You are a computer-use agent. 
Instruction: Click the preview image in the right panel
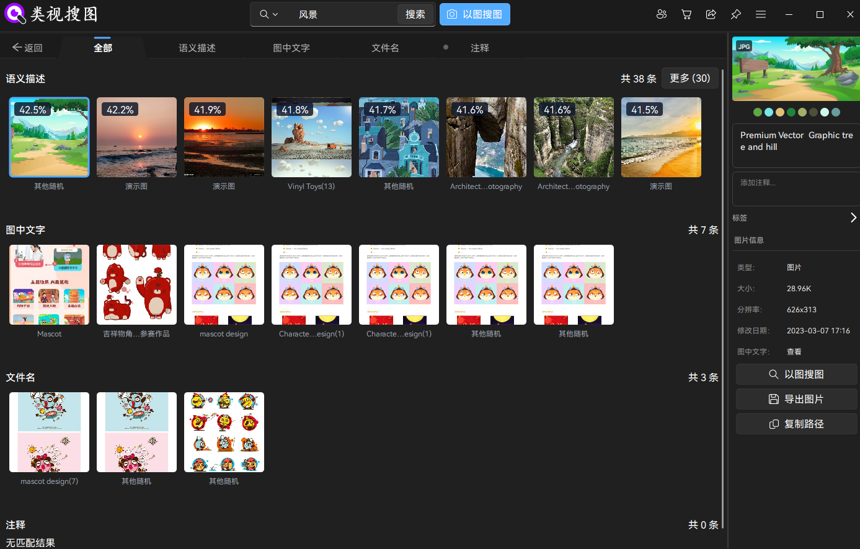coord(796,69)
